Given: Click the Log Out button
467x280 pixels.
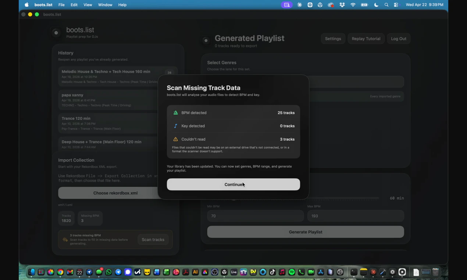Looking at the screenshot, I should coord(398,38).
